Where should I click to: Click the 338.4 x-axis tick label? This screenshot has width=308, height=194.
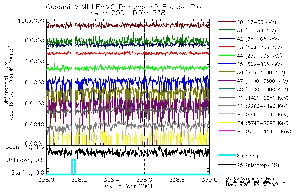coord(112,180)
